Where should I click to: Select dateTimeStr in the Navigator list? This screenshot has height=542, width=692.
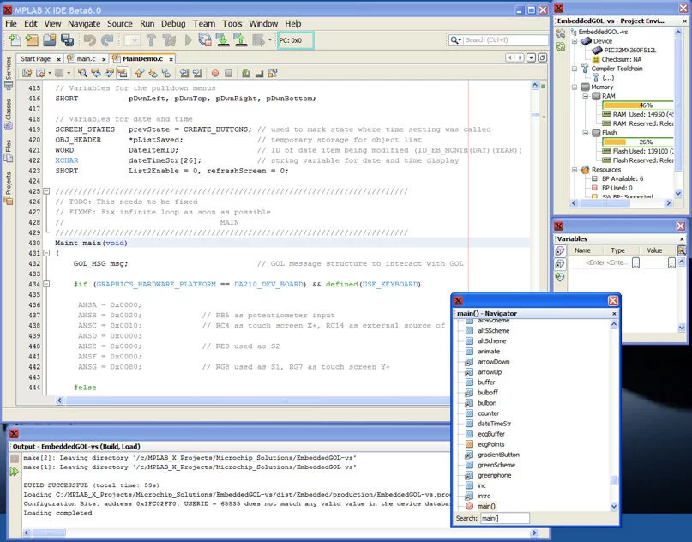[494, 424]
